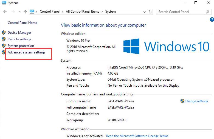Click shield icon beside Device Manager
Screen dimensions: 214x139
(4, 32)
